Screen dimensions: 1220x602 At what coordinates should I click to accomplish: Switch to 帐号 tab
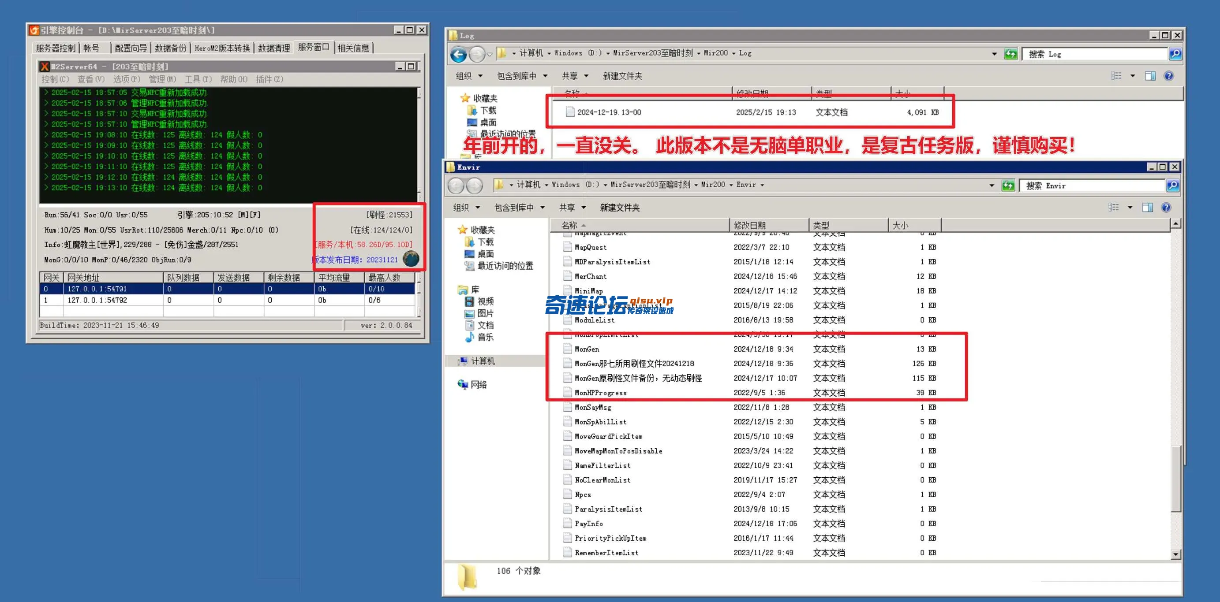pos(91,48)
